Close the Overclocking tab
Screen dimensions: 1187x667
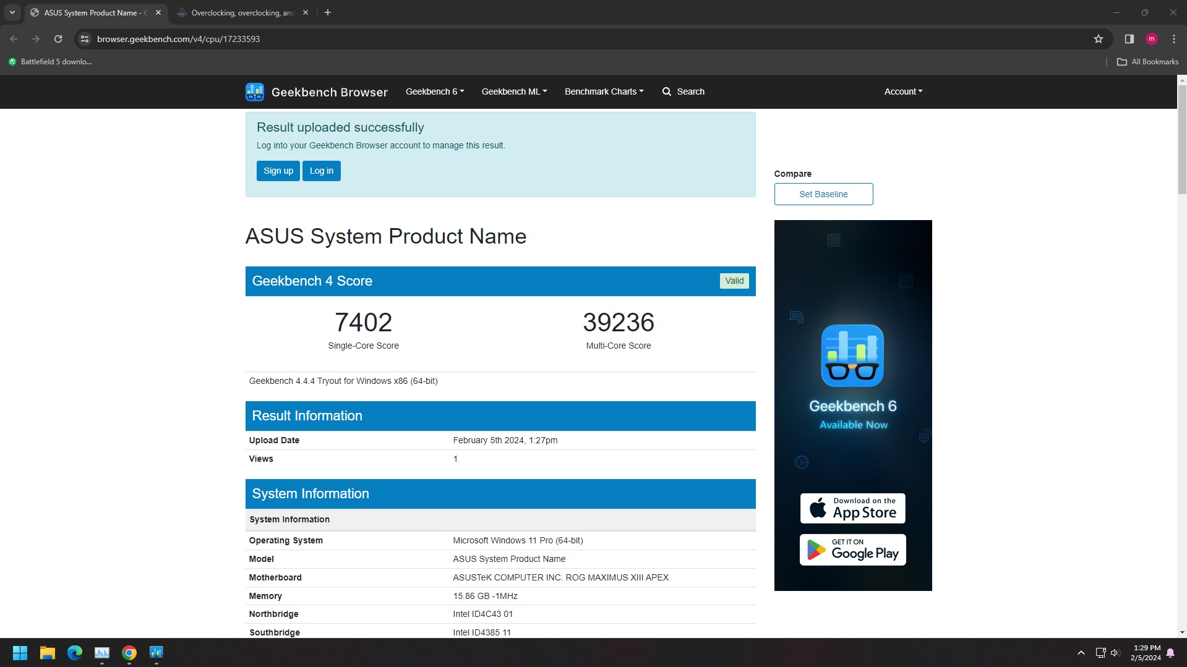point(306,12)
